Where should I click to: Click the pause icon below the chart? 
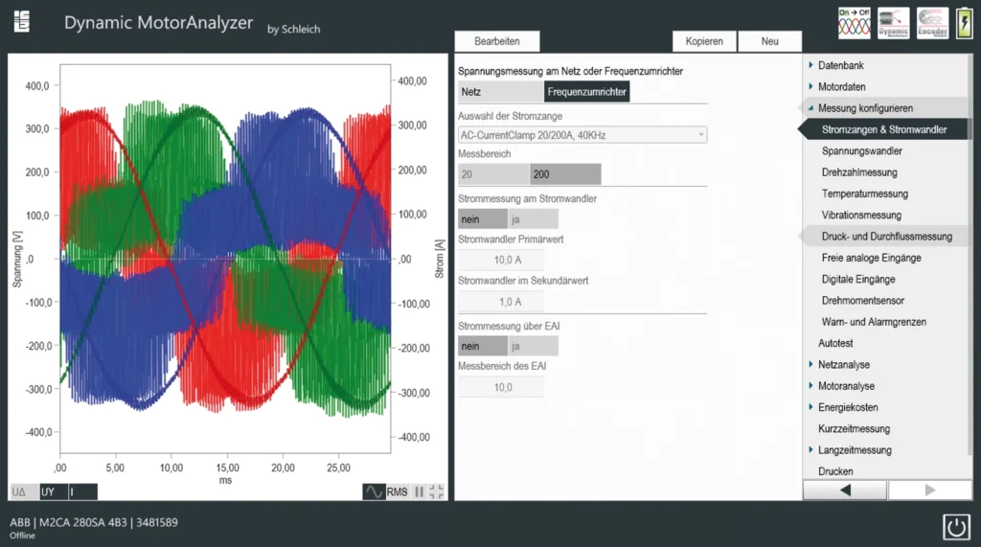(419, 491)
